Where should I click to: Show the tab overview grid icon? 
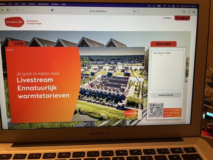(x=194, y=12)
